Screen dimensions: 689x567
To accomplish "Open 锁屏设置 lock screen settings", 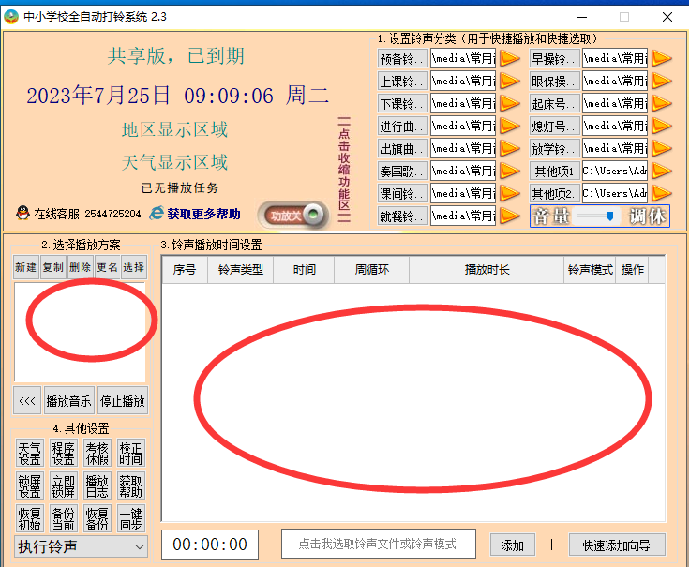I will tap(29, 485).
